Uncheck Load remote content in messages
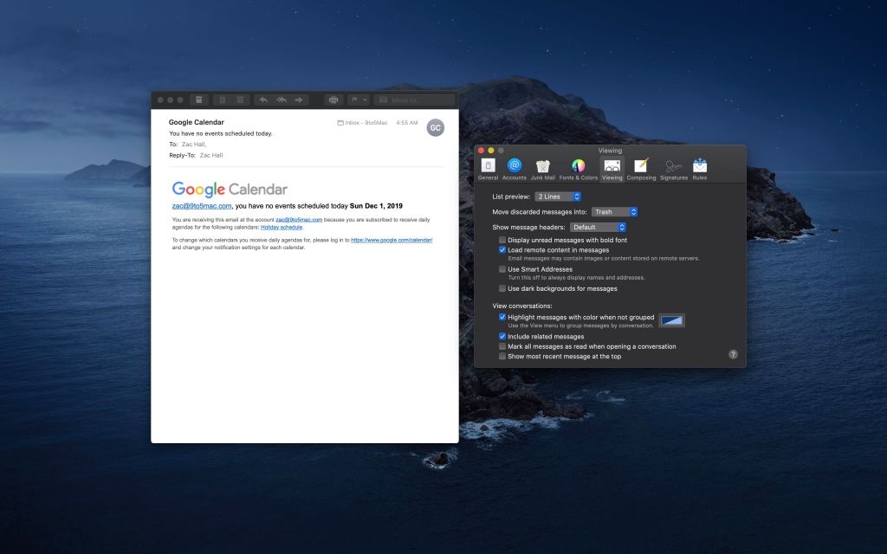The height and width of the screenshot is (554, 887). (x=502, y=250)
